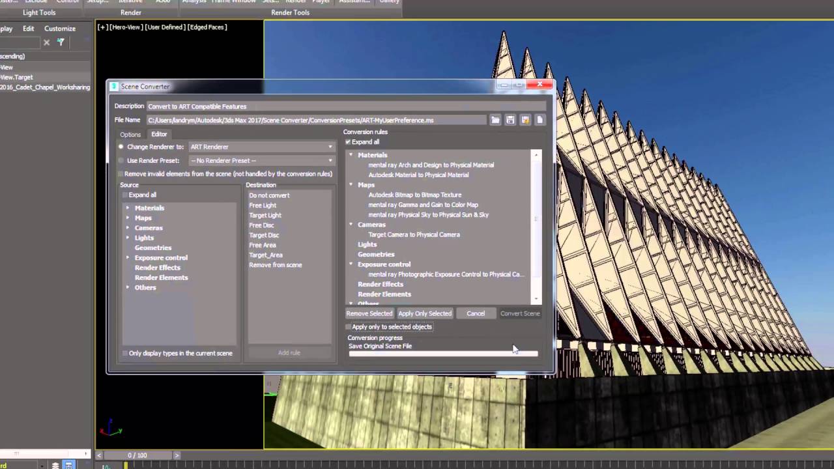Open the ART Renderer dropdown

pyautogui.click(x=261, y=147)
